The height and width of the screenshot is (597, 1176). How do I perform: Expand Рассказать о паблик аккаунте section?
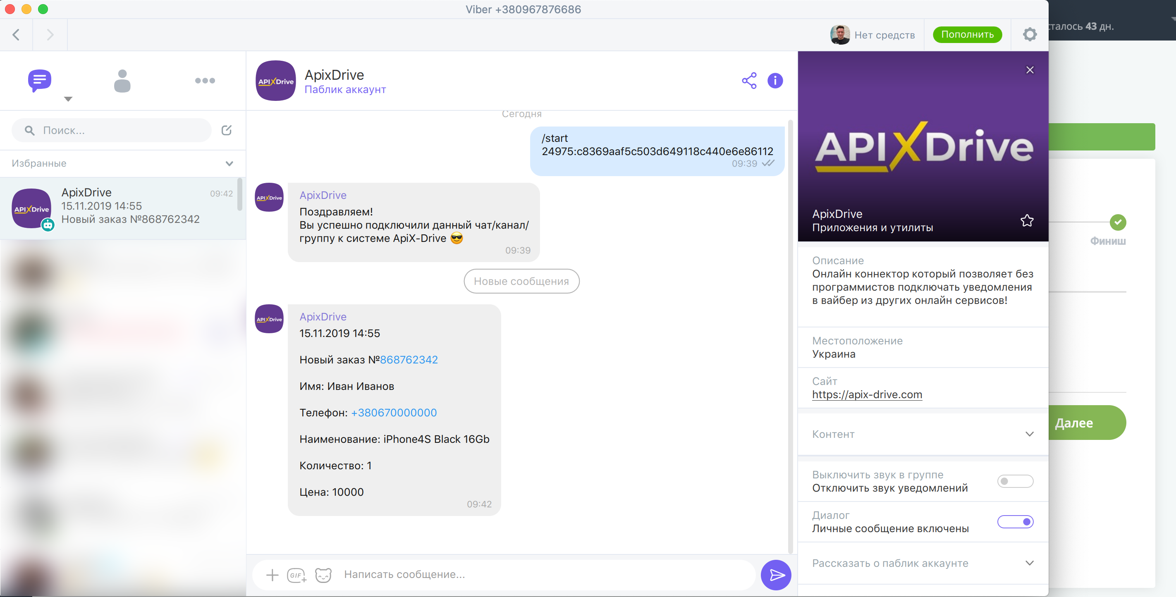click(1030, 563)
